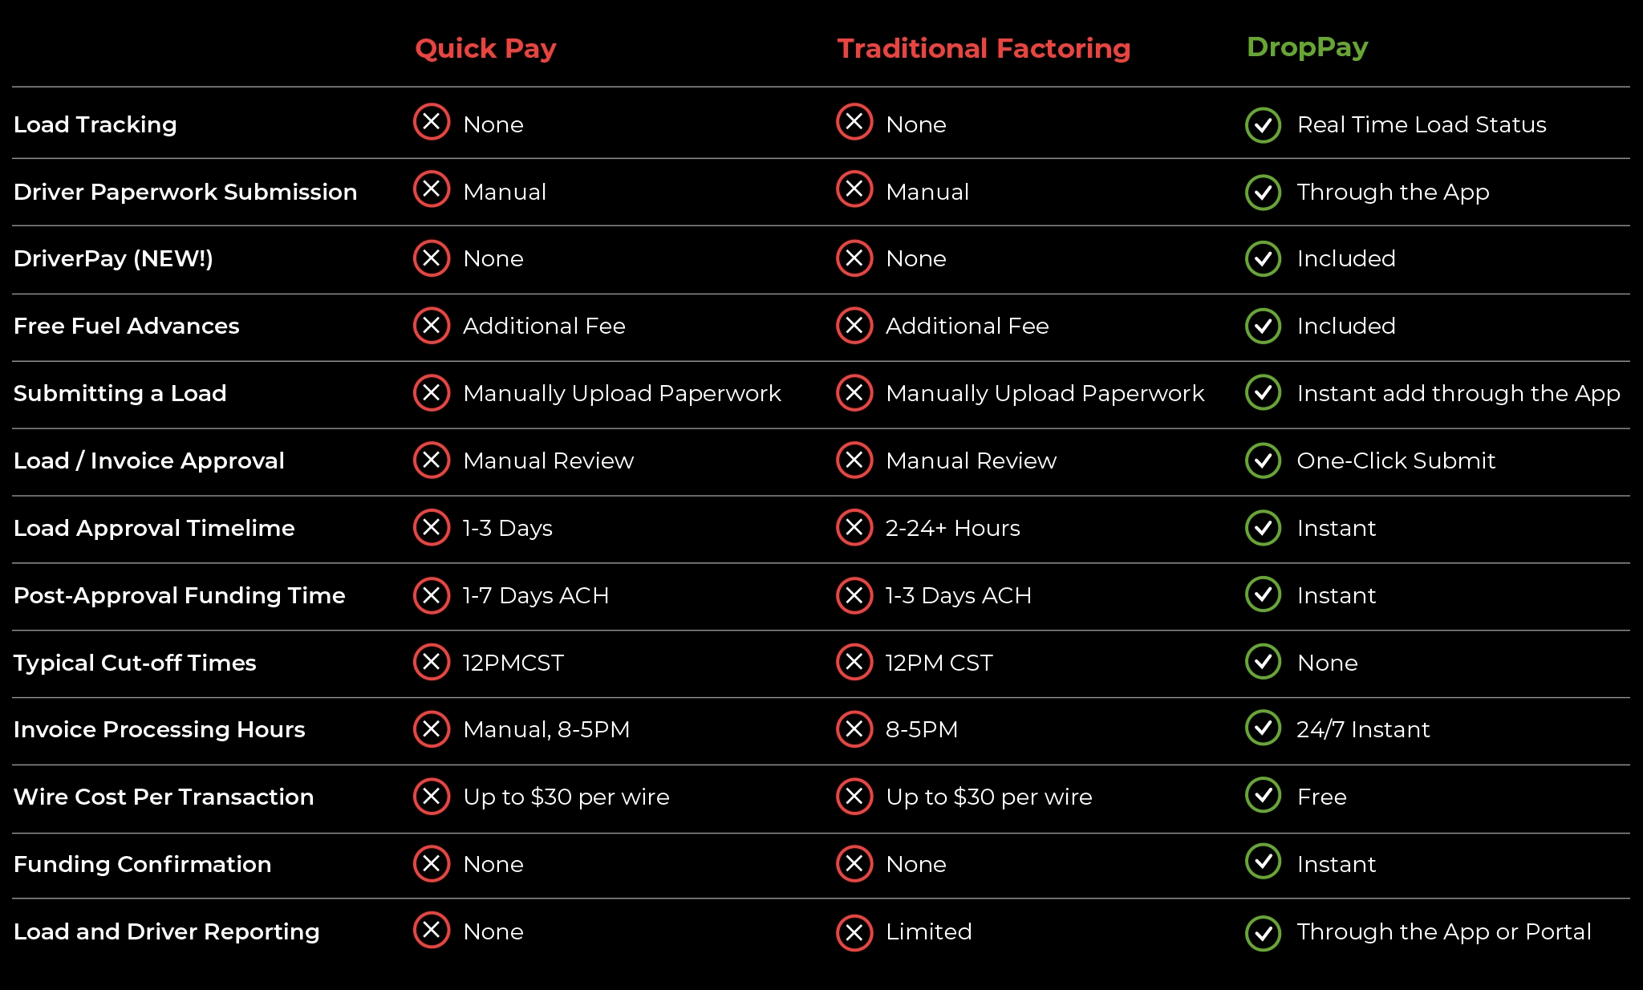
Task: Click the Funding Confirmation row label
Action: (x=142, y=864)
